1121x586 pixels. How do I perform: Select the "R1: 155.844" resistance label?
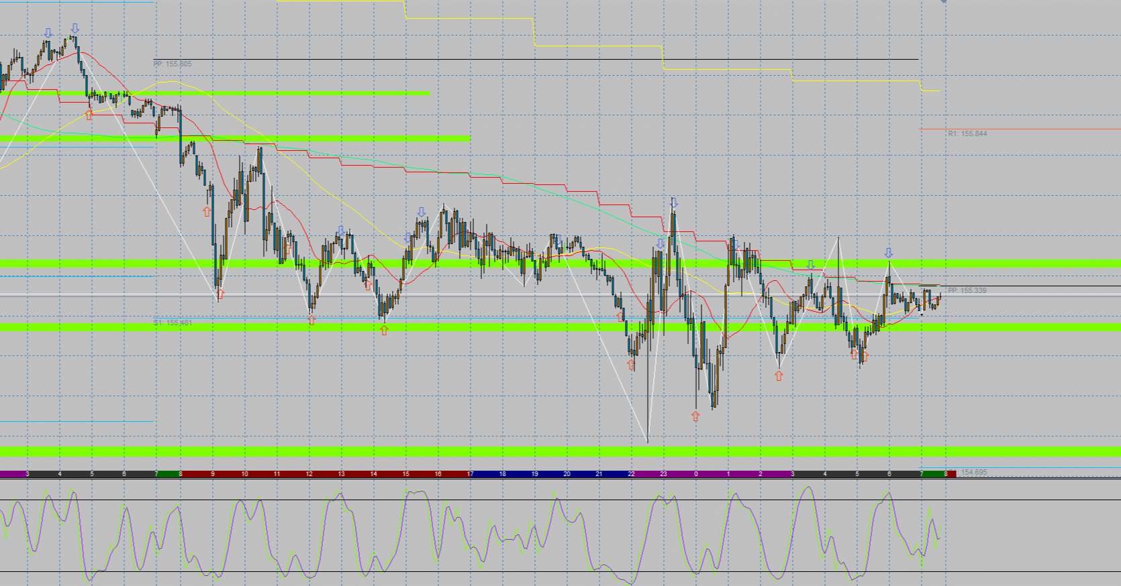pos(967,133)
